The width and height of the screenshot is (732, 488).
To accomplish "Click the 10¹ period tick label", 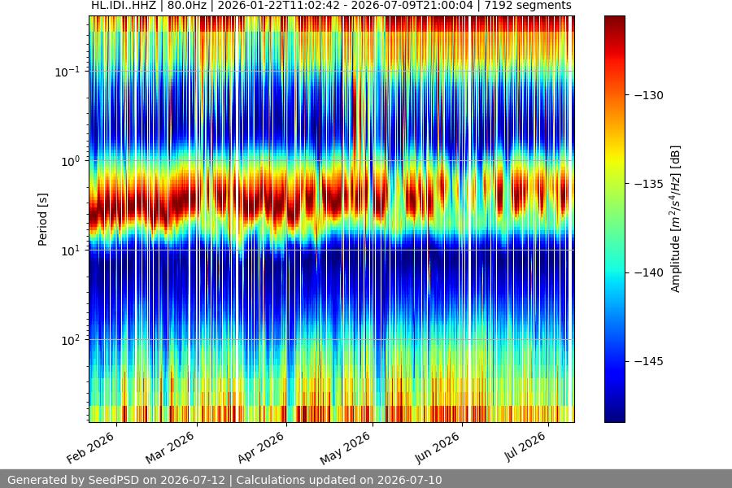I will click(x=71, y=251).
